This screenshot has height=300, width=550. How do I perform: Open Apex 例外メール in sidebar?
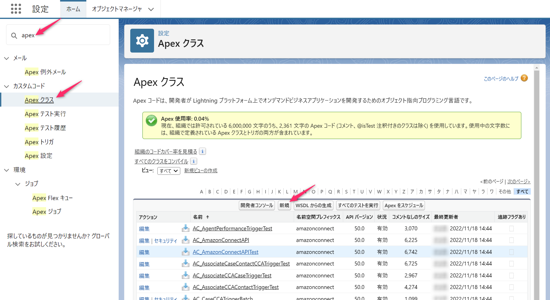click(45, 72)
